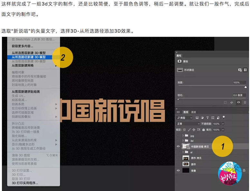Viewport: 251px width, 191px height.
Task: Open the 类型 layer filter dropdown
Action: click(184, 118)
